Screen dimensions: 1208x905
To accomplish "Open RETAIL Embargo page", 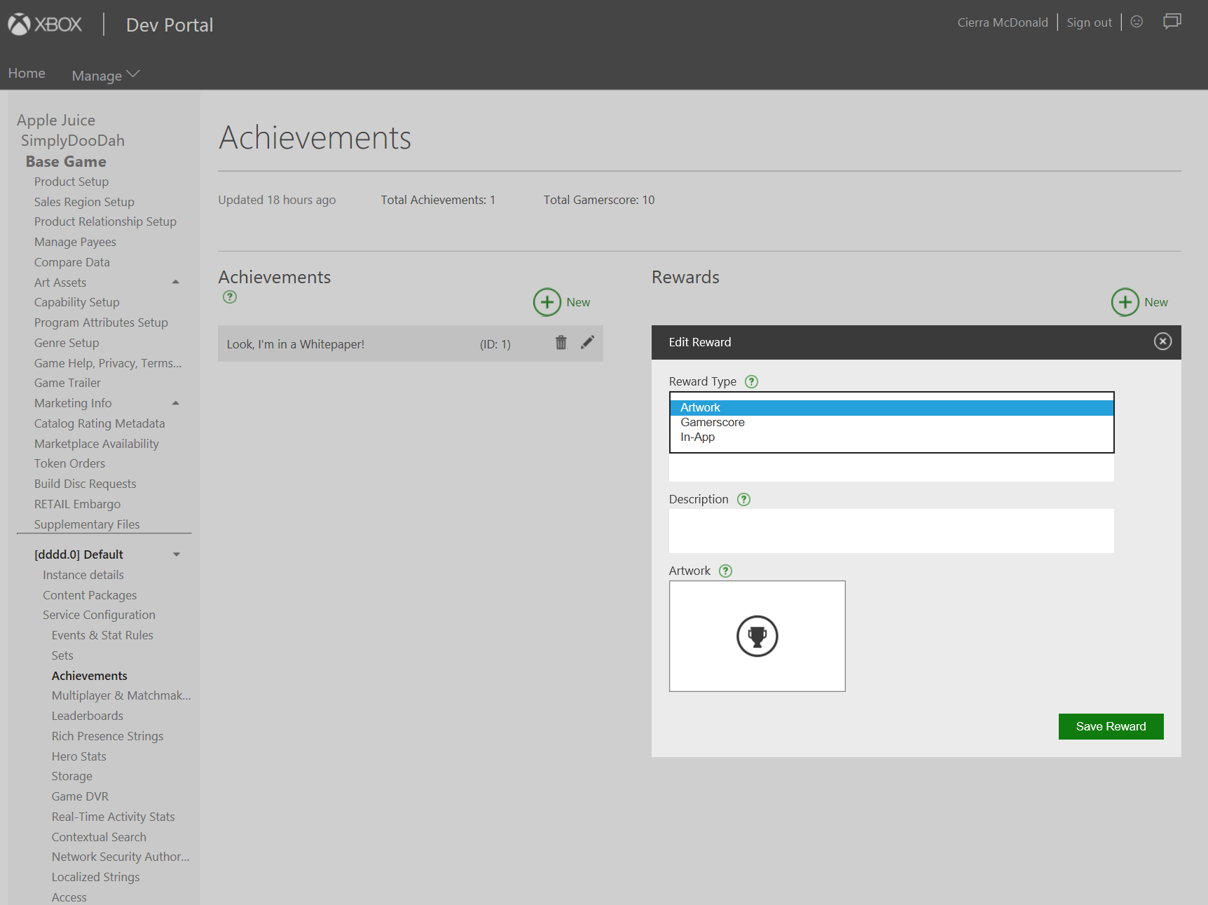I will coord(77,504).
